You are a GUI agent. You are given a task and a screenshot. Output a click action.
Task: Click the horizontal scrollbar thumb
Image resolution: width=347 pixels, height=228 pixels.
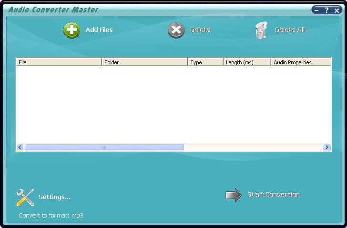point(104,148)
